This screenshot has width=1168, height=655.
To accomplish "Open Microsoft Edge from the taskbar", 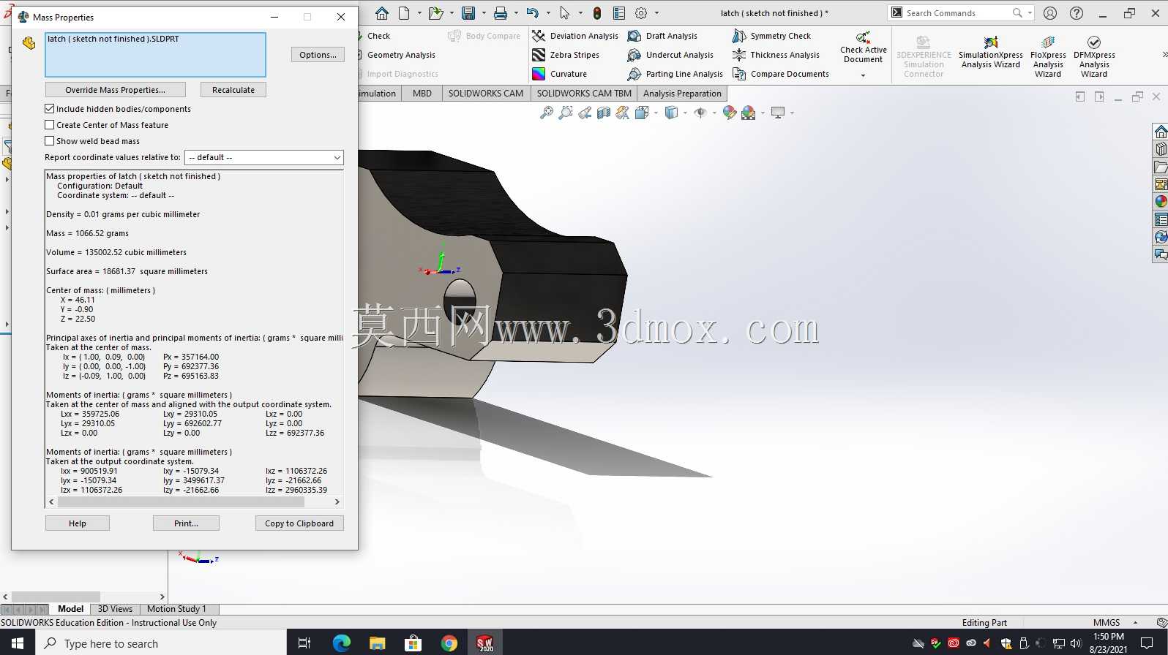I will coord(341,643).
